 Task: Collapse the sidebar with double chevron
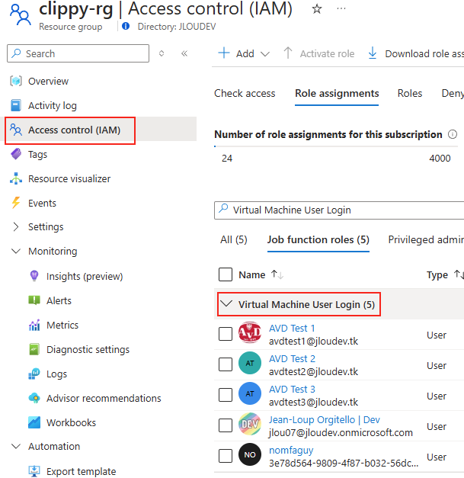click(184, 53)
